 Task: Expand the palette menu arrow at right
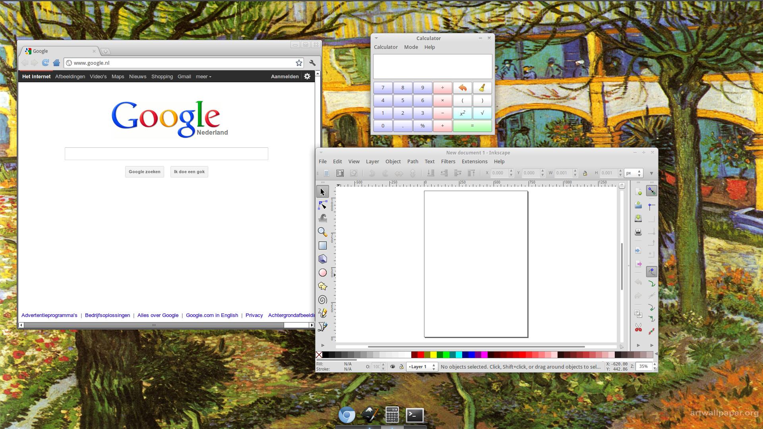point(656,354)
